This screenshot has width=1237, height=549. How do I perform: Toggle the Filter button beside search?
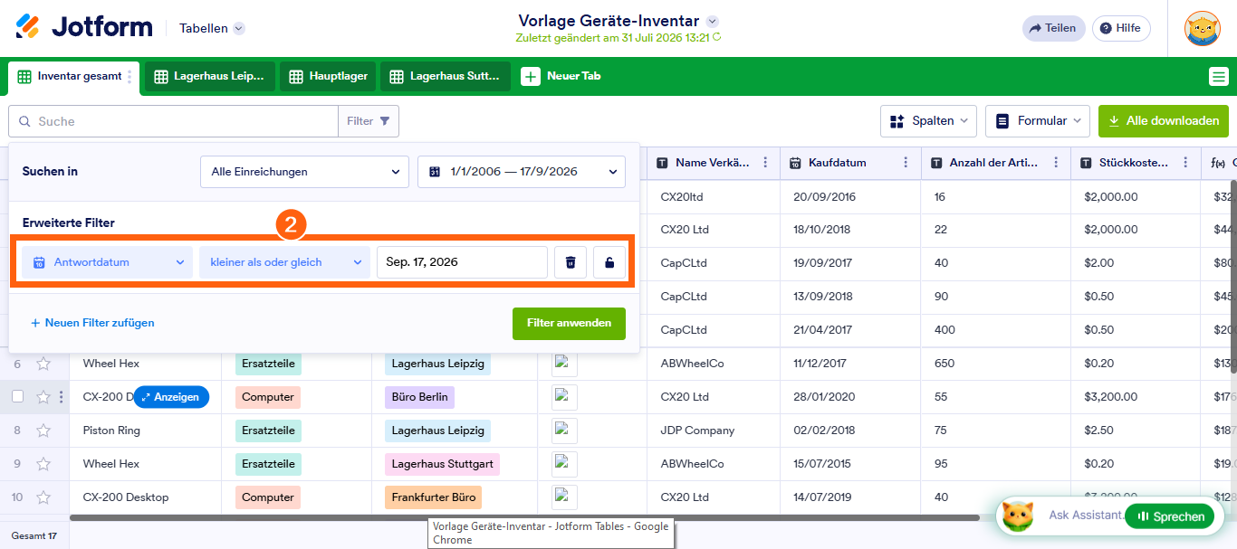click(x=369, y=121)
